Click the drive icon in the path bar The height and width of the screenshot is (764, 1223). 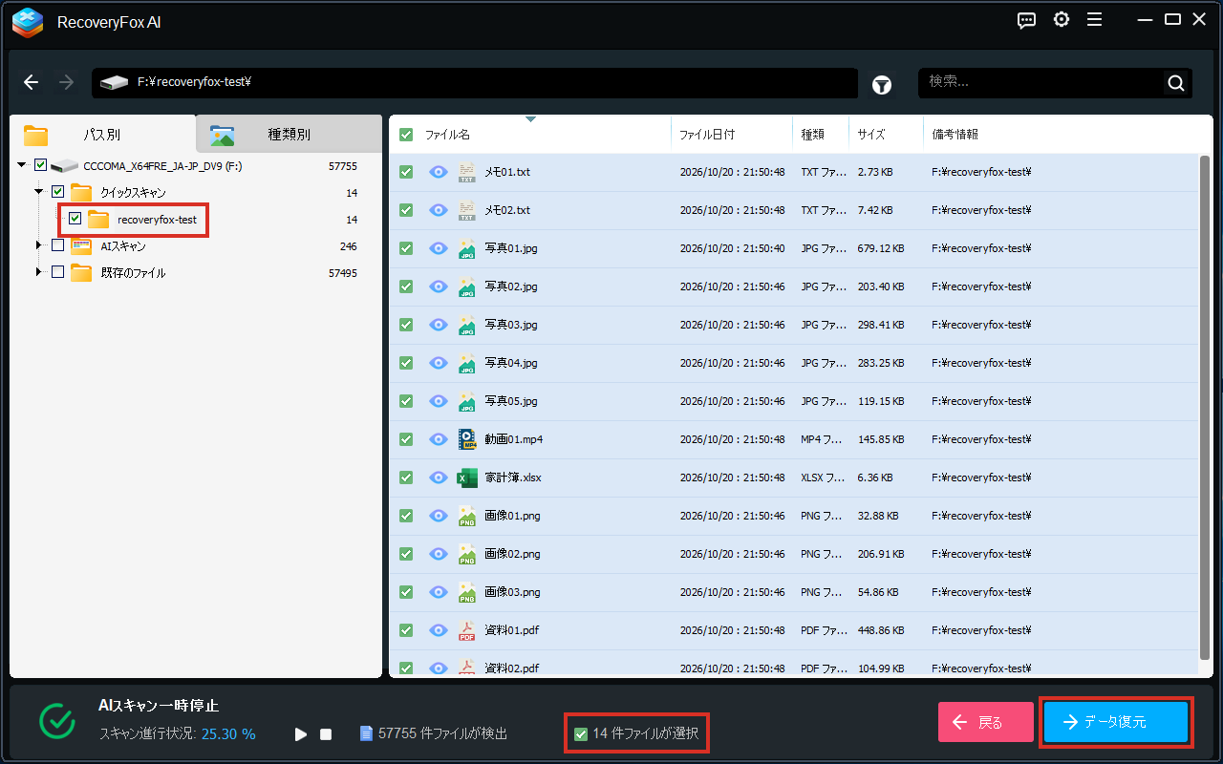point(114,83)
